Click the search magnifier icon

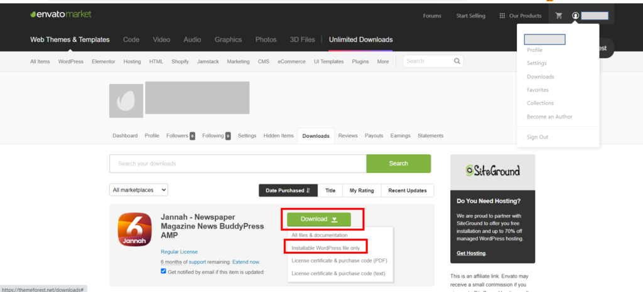[457, 61]
